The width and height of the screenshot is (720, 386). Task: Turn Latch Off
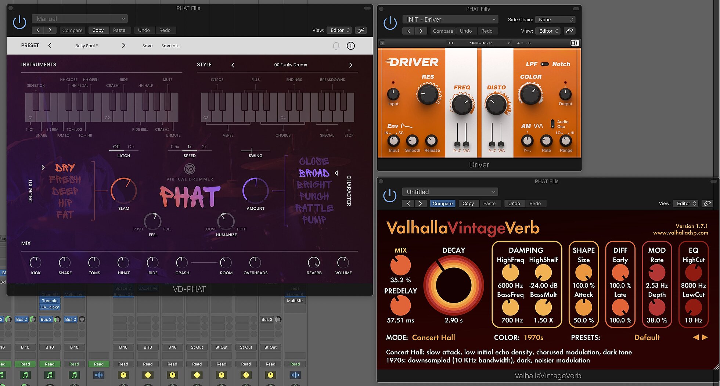(116, 147)
